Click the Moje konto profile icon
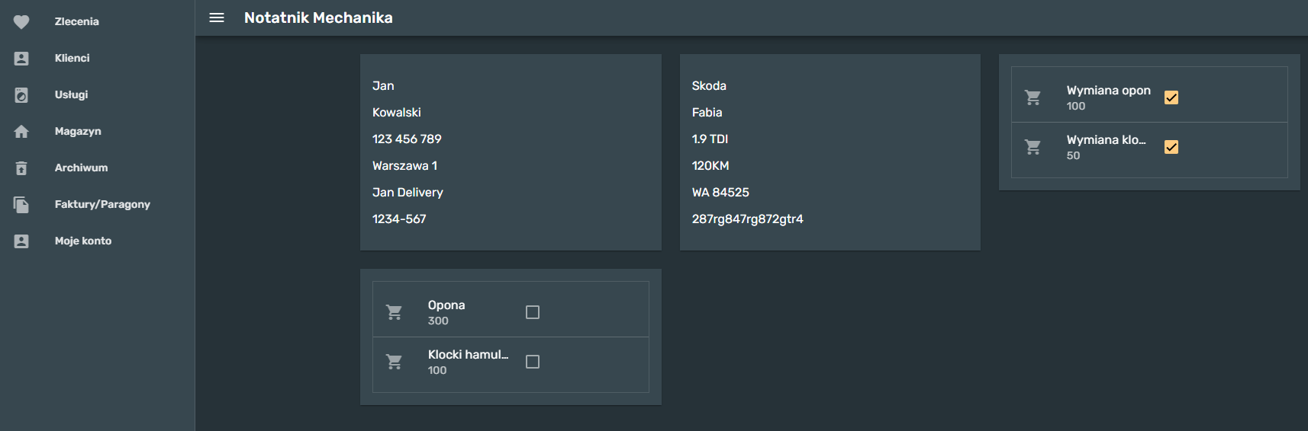The height and width of the screenshot is (431, 1308). tap(21, 241)
